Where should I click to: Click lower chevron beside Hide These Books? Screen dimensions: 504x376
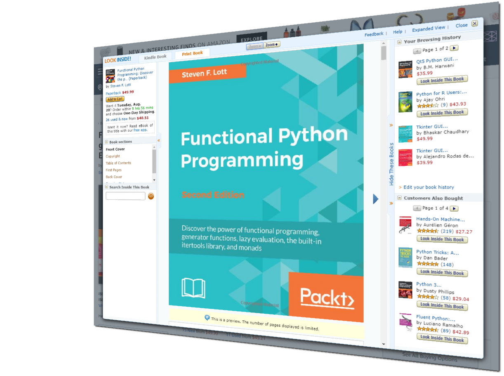coord(391,203)
